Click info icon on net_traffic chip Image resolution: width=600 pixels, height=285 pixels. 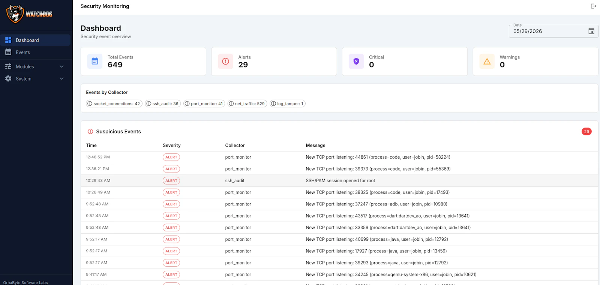(231, 103)
